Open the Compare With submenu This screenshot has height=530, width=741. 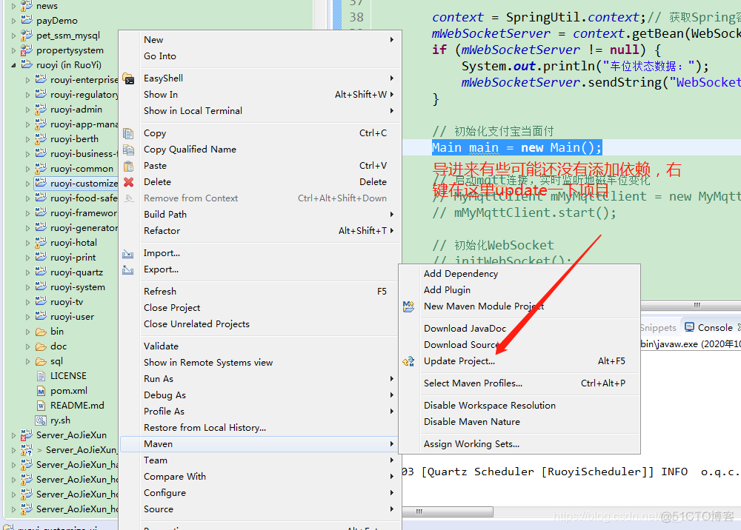pos(260,477)
